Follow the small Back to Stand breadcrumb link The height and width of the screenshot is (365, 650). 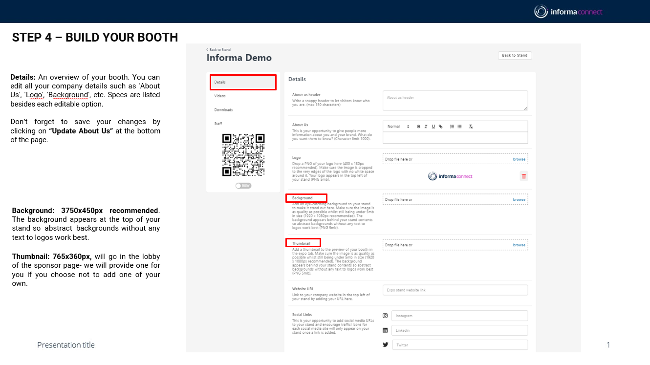(218, 50)
